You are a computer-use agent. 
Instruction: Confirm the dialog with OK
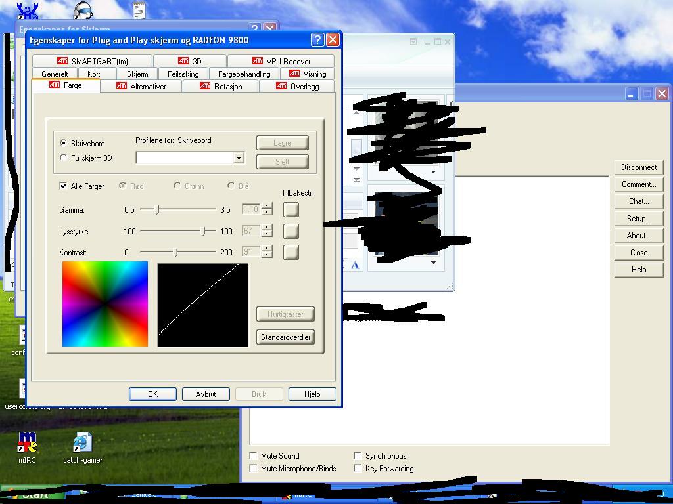click(x=152, y=394)
